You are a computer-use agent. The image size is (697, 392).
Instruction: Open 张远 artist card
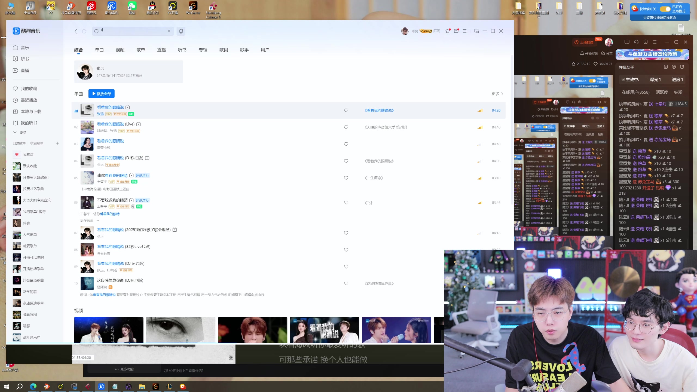129,72
